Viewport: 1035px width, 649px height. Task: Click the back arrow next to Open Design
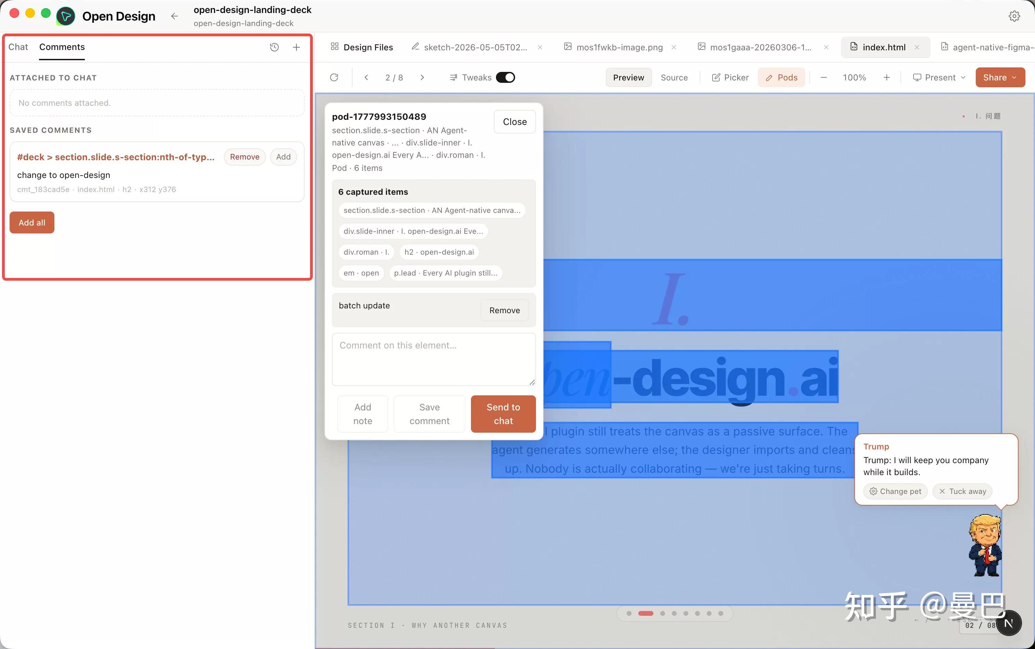click(174, 16)
